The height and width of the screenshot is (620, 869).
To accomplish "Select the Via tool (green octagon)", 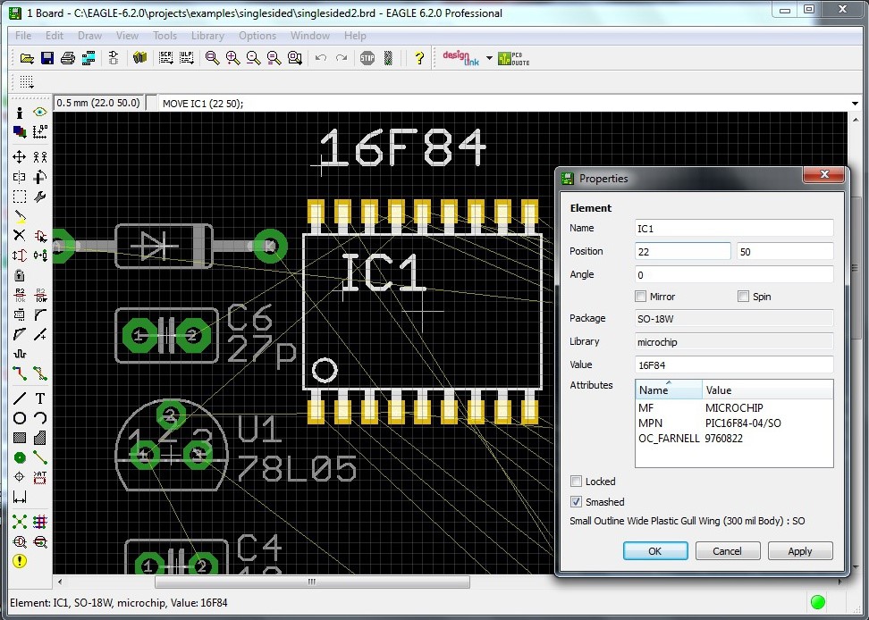I will tap(19, 457).
